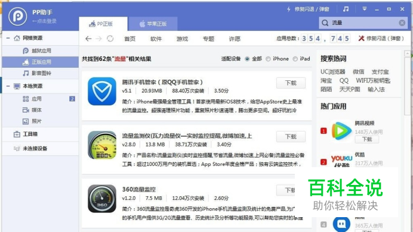Click hot search term 天天P图

coord(350,89)
